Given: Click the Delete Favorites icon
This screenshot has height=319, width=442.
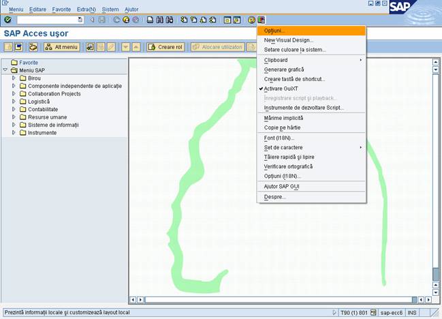Looking at the screenshot, I should click(101, 47).
